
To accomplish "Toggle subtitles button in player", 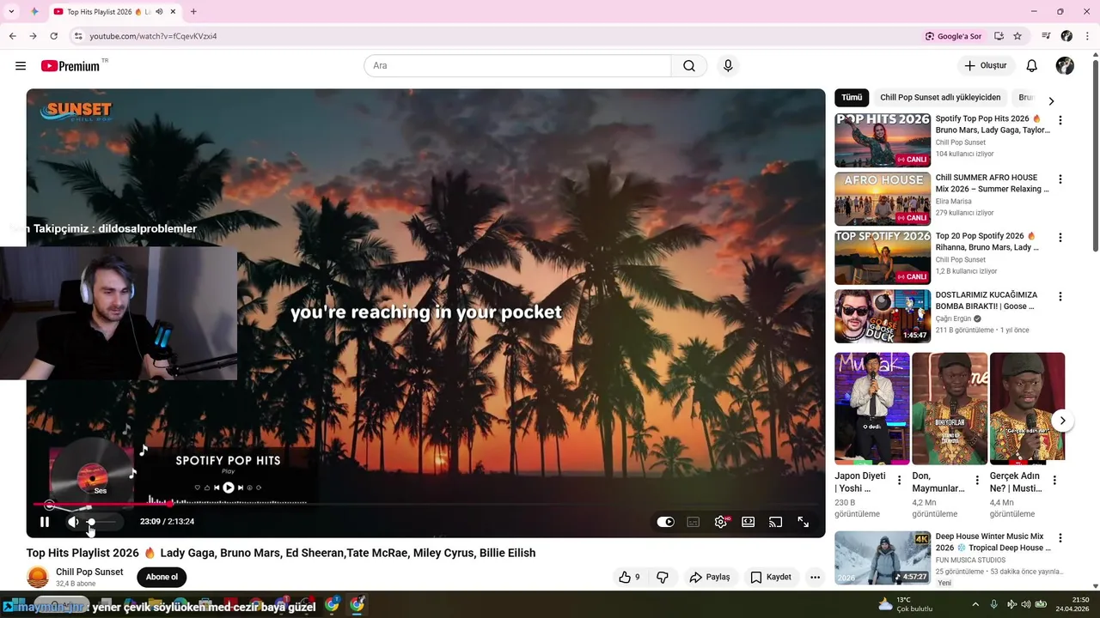I will click(x=694, y=522).
